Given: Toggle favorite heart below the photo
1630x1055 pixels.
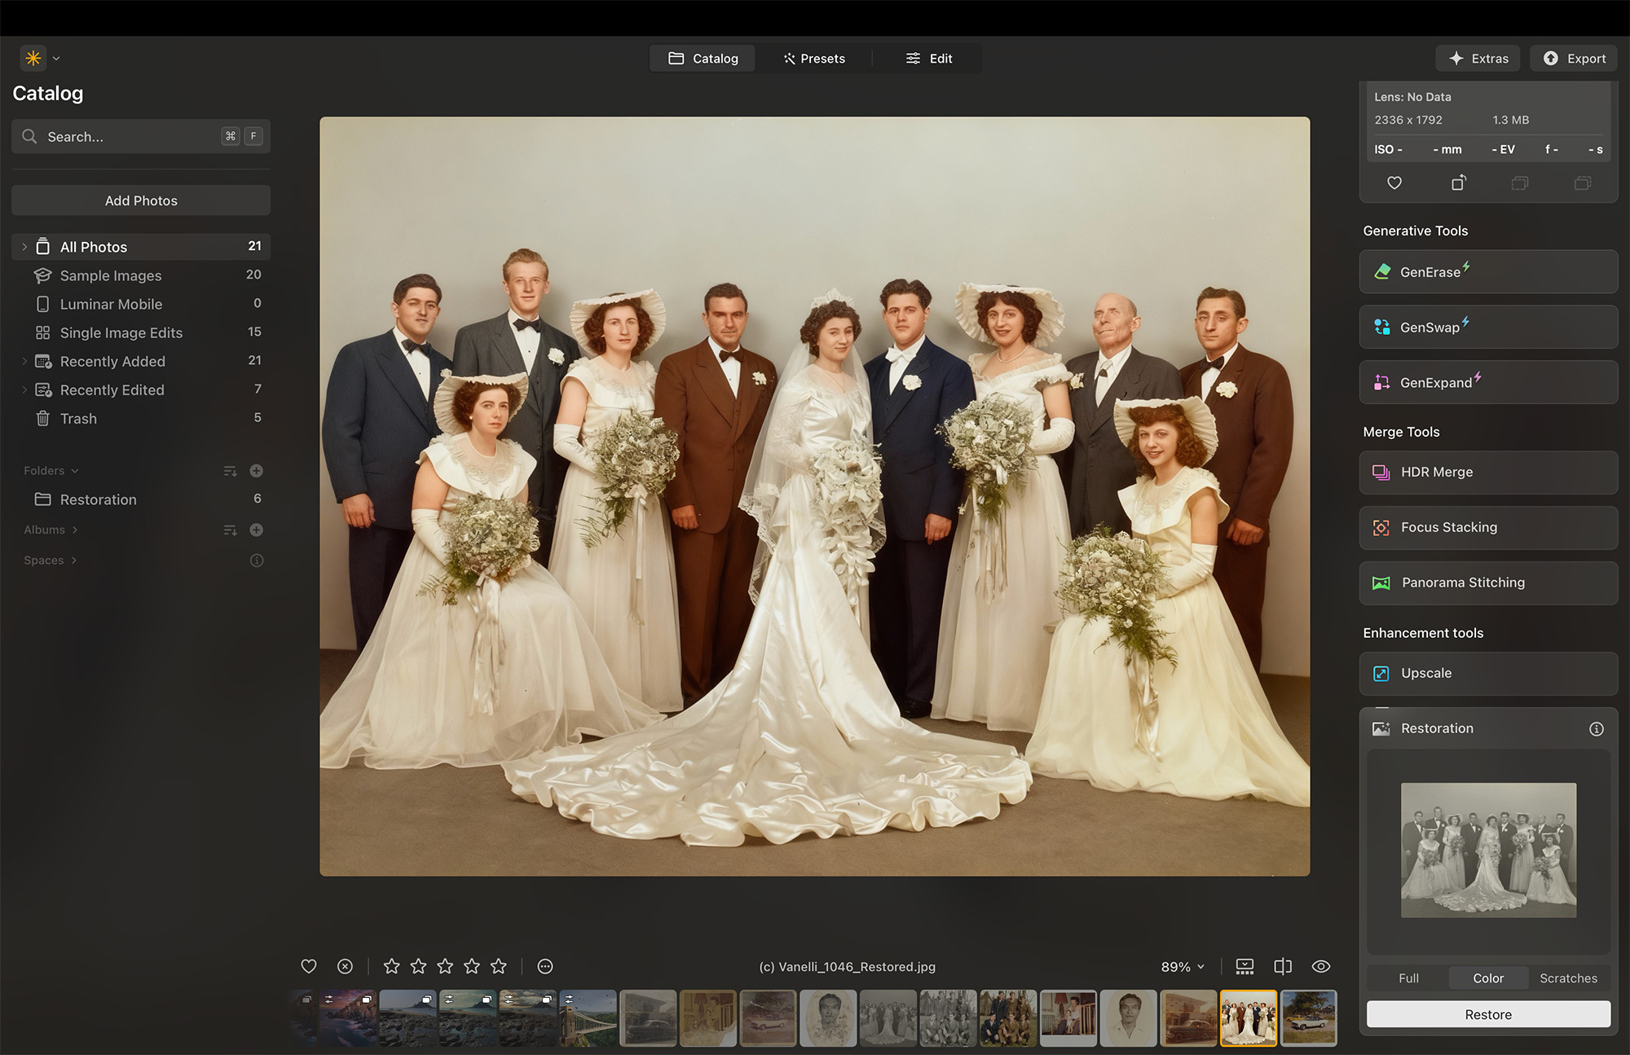Looking at the screenshot, I should tap(308, 966).
